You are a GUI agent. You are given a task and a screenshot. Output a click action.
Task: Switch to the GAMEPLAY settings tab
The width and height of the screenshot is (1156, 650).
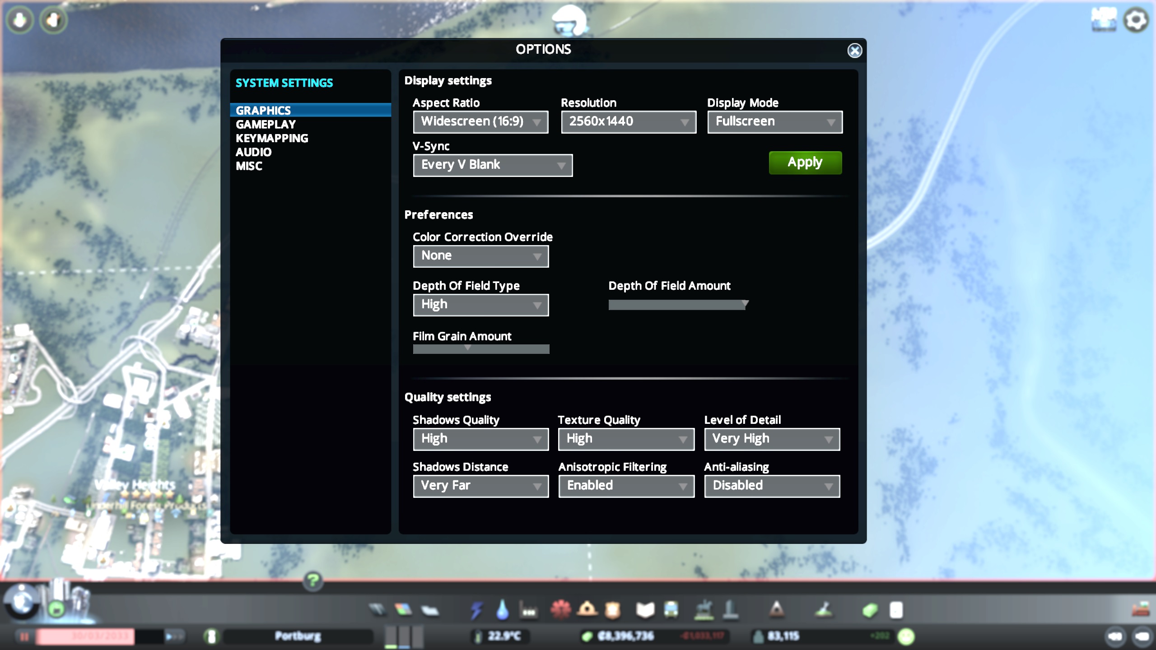265,124
